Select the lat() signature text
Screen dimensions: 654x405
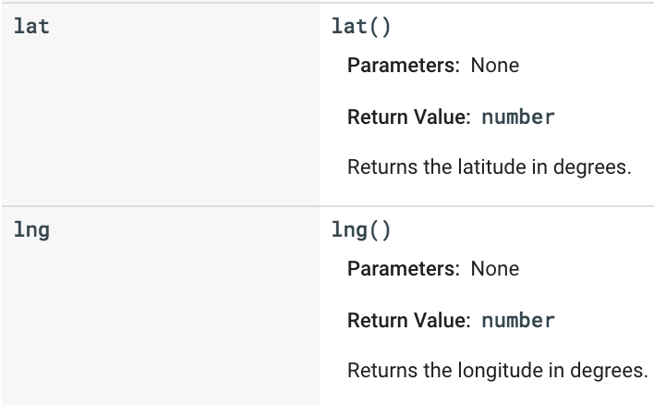[x=361, y=27]
